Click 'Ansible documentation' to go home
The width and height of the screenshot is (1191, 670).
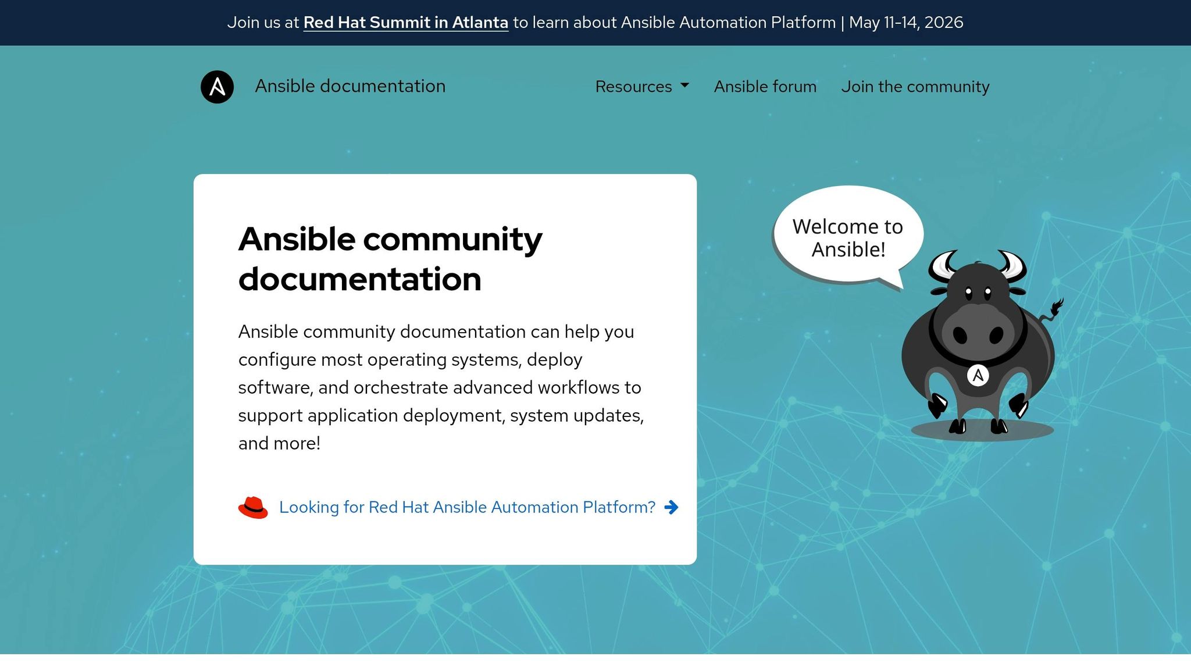coord(350,85)
